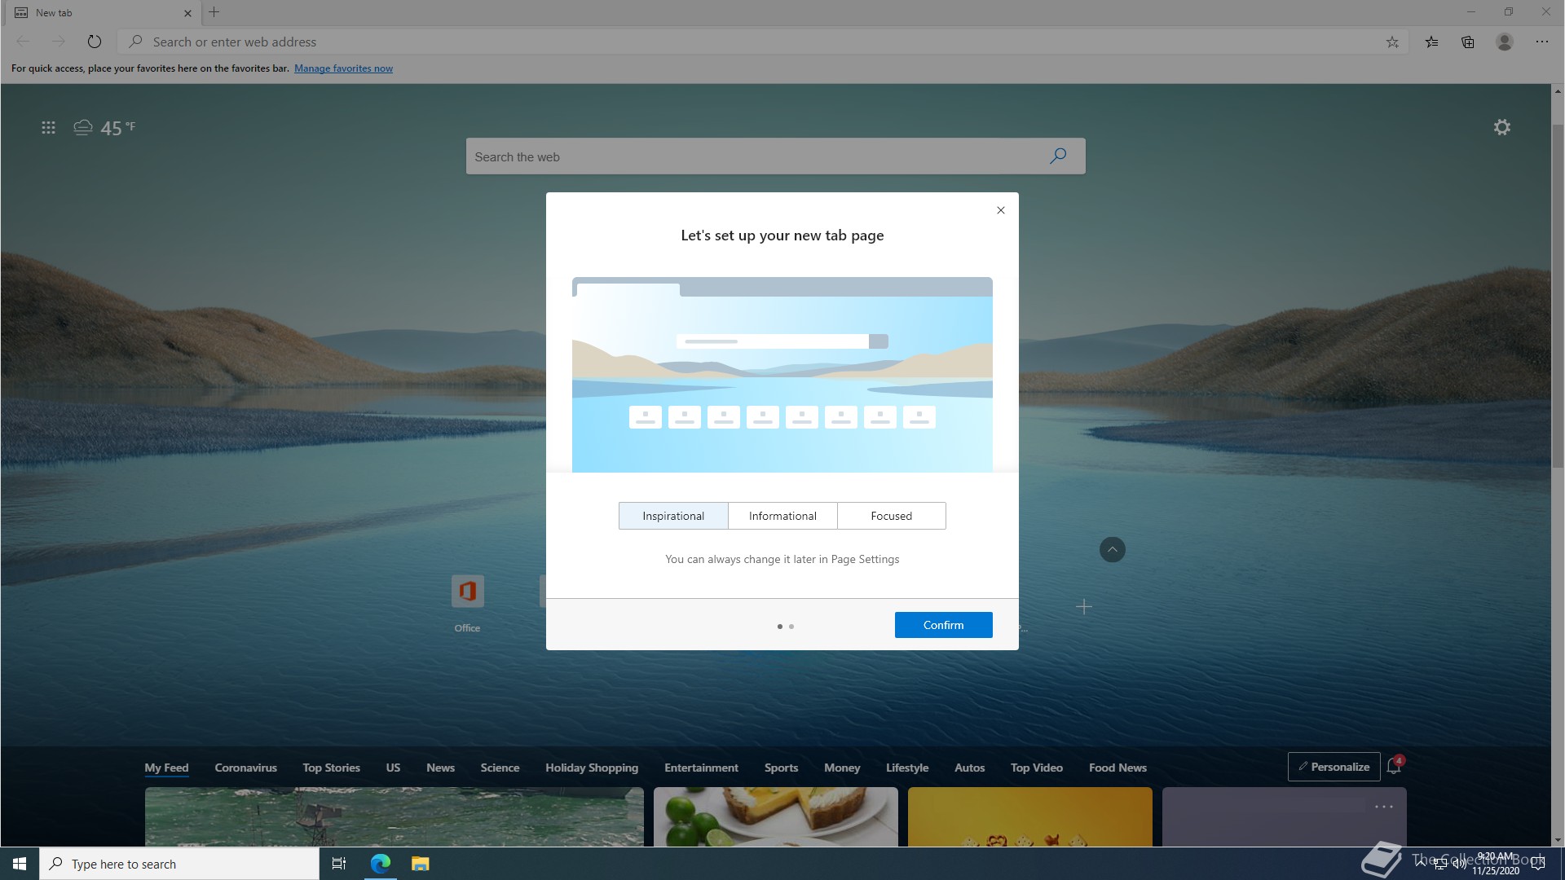Open the Office quick link tile
This screenshot has height=880, width=1565.
[467, 603]
